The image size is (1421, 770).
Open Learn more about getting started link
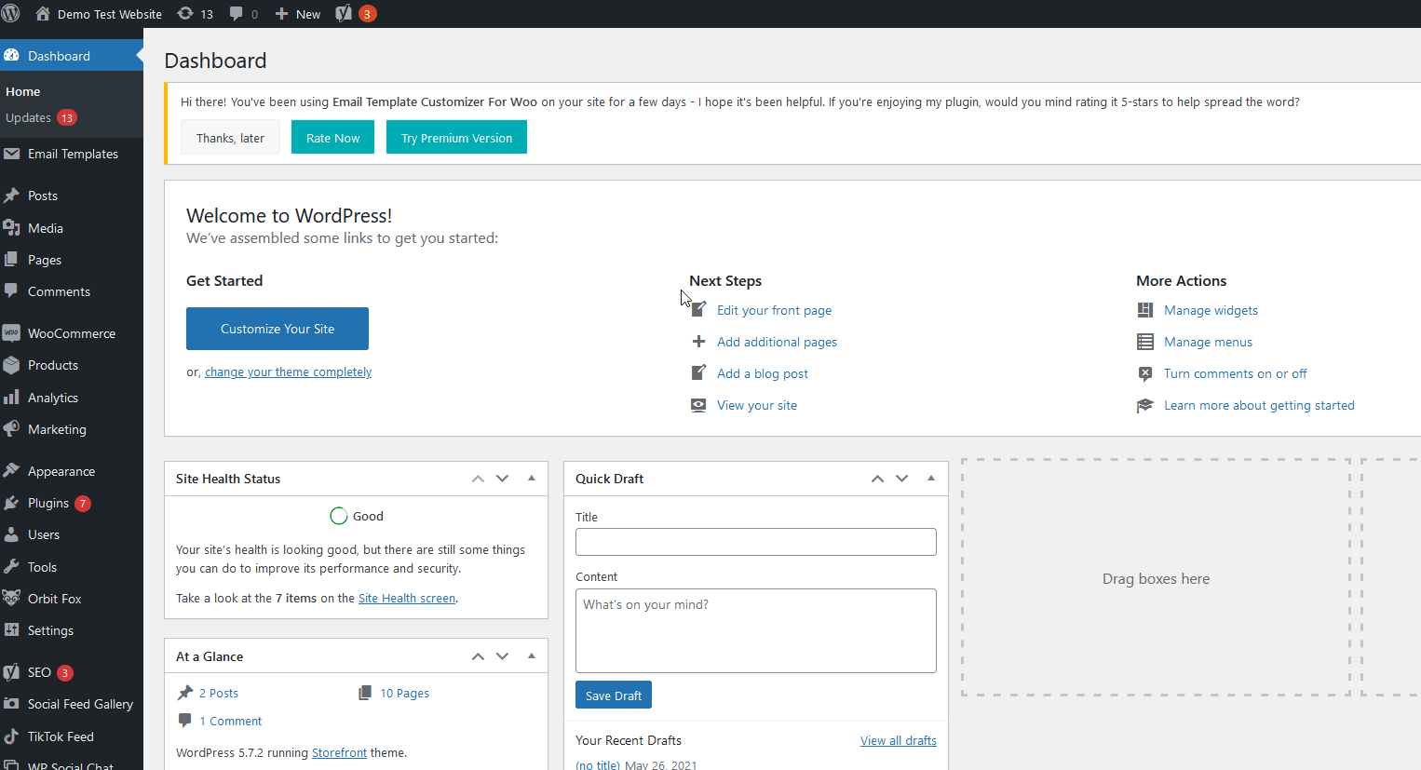pyautogui.click(x=1259, y=405)
